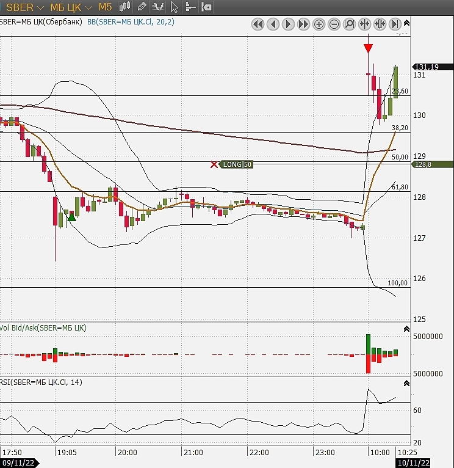Click the 131,19 current price tag
This screenshot has width=454, height=468.
click(432, 67)
